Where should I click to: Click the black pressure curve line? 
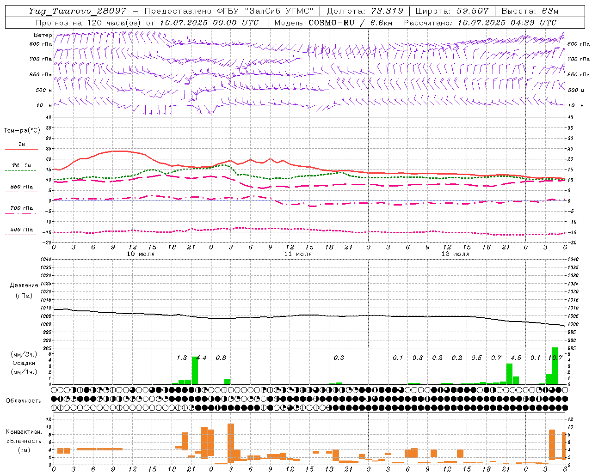pos(309,316)
